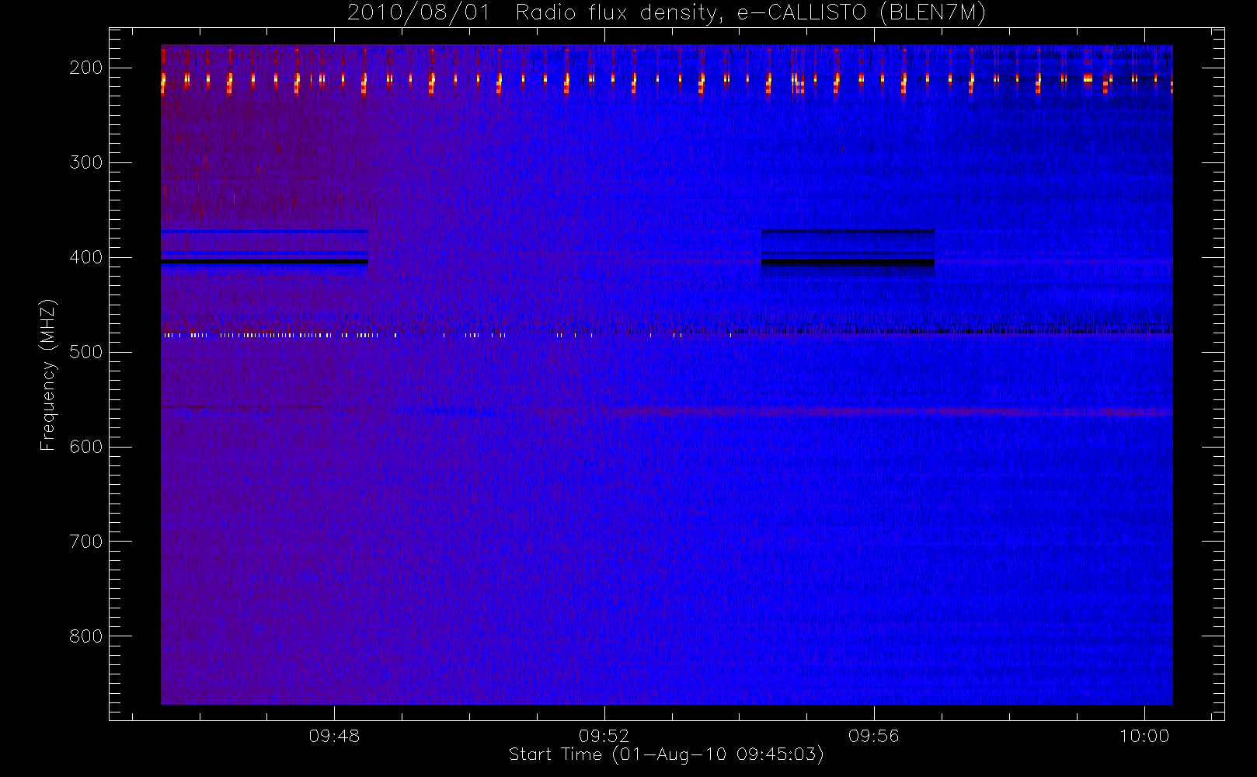1257x777 pixels.
Task: Click the 300 frequency tick label
Action: point(86,162)
